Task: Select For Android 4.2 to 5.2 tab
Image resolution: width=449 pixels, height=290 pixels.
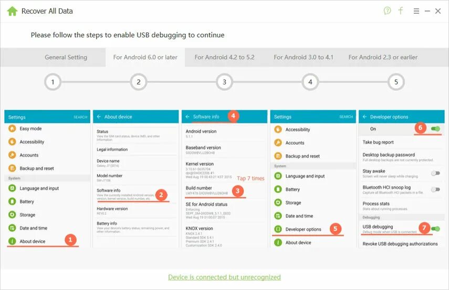Action: pyautogui.click(x=225, y=57)
